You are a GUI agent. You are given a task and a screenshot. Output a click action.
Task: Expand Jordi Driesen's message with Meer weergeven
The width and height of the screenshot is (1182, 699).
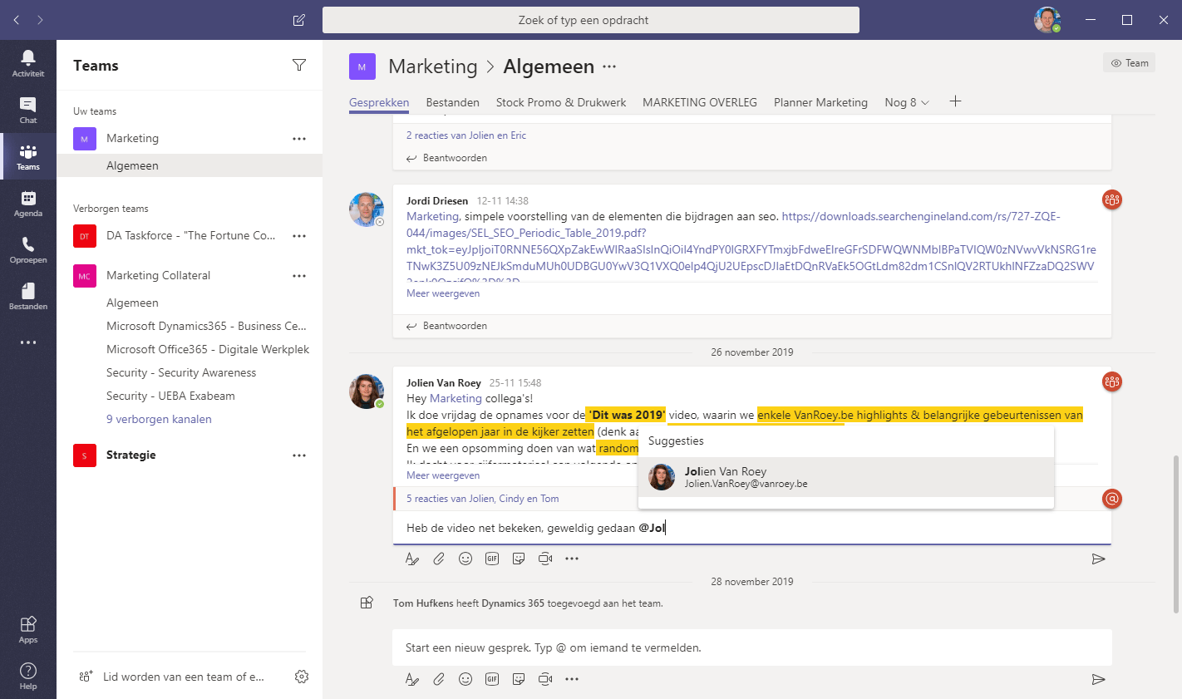(x=443, y=293)
